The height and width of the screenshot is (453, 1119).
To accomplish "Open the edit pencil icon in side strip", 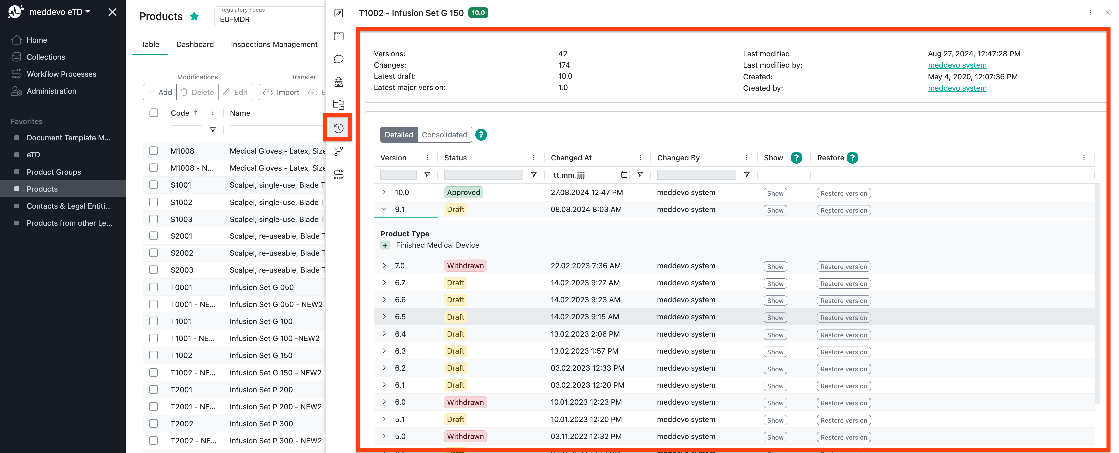I will click(x=338, y=13).
